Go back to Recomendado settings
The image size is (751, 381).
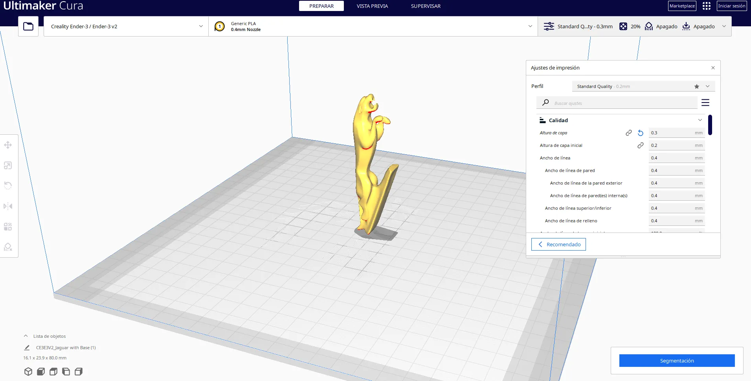pyautogui.click(x=558, y=244)
